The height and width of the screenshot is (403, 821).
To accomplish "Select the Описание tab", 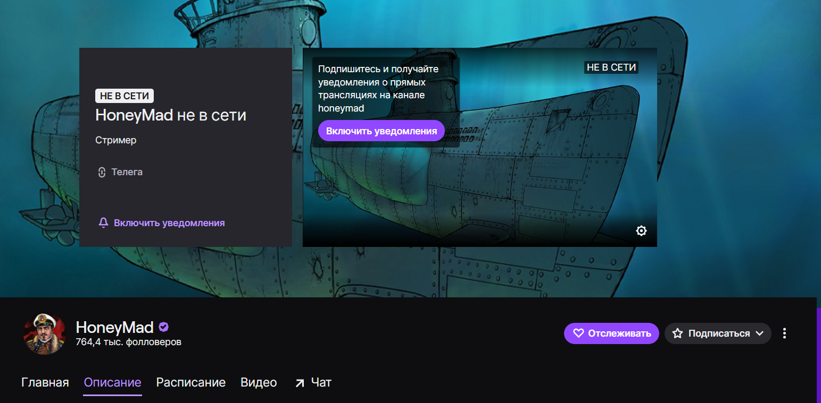I will (x=113, y=382).
